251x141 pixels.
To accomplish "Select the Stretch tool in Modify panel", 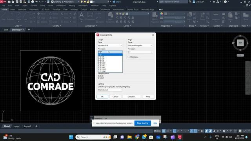I will [x=42, y=22].
